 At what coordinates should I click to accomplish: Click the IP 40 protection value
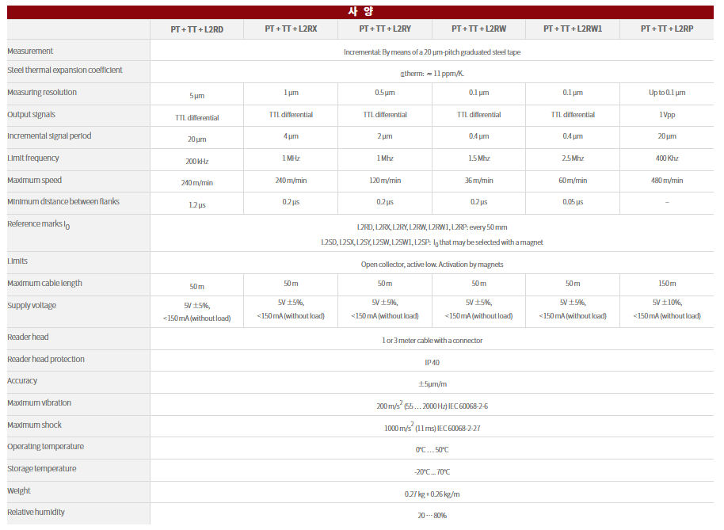tap(432, 363)
